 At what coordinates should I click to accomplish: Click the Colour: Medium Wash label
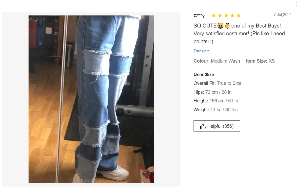coord(217,61)
